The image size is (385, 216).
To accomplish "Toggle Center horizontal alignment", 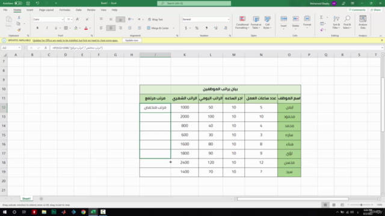I will pyautogui.click(x=111, y=28).
